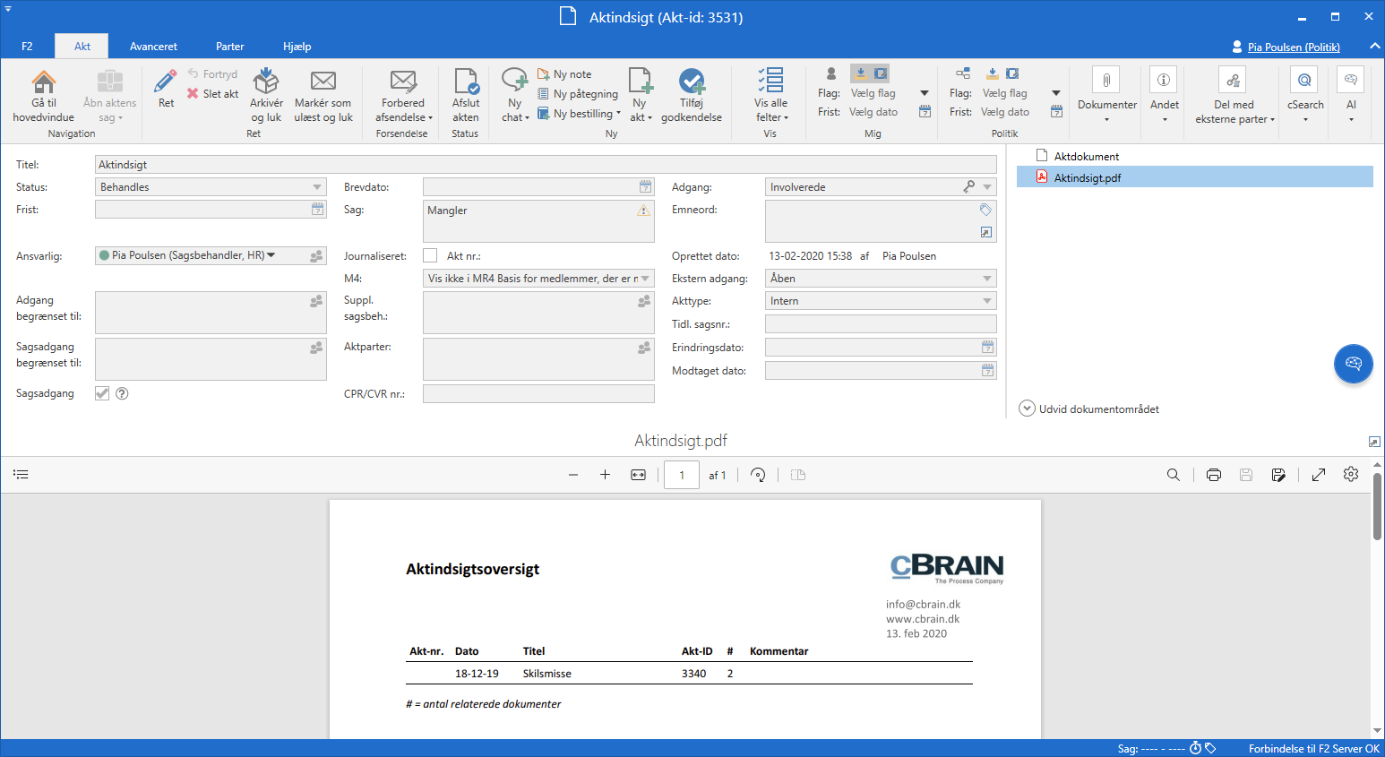Click the Titel input field
The width and height of the screenshot is (1385, 757).
coord(545,165)
